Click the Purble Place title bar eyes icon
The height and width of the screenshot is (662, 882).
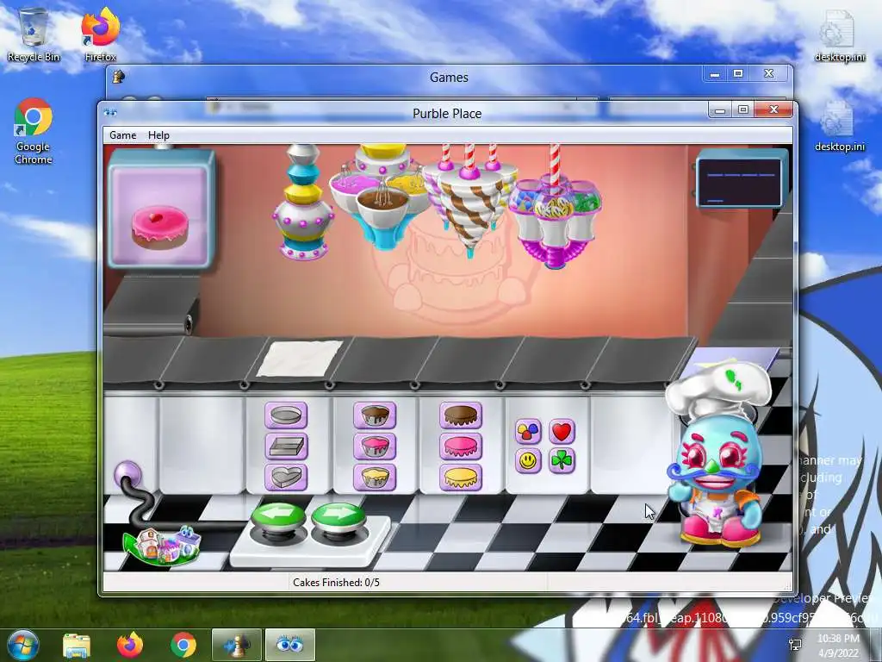coord(110,113)
